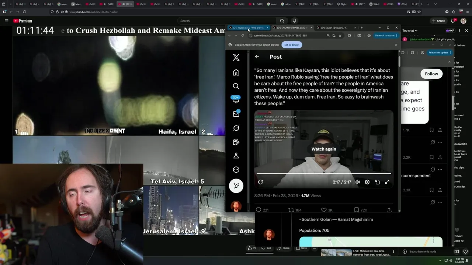Expand the Top chat dropdown
This screenshot has width=472, height=265.
point(410,31)
